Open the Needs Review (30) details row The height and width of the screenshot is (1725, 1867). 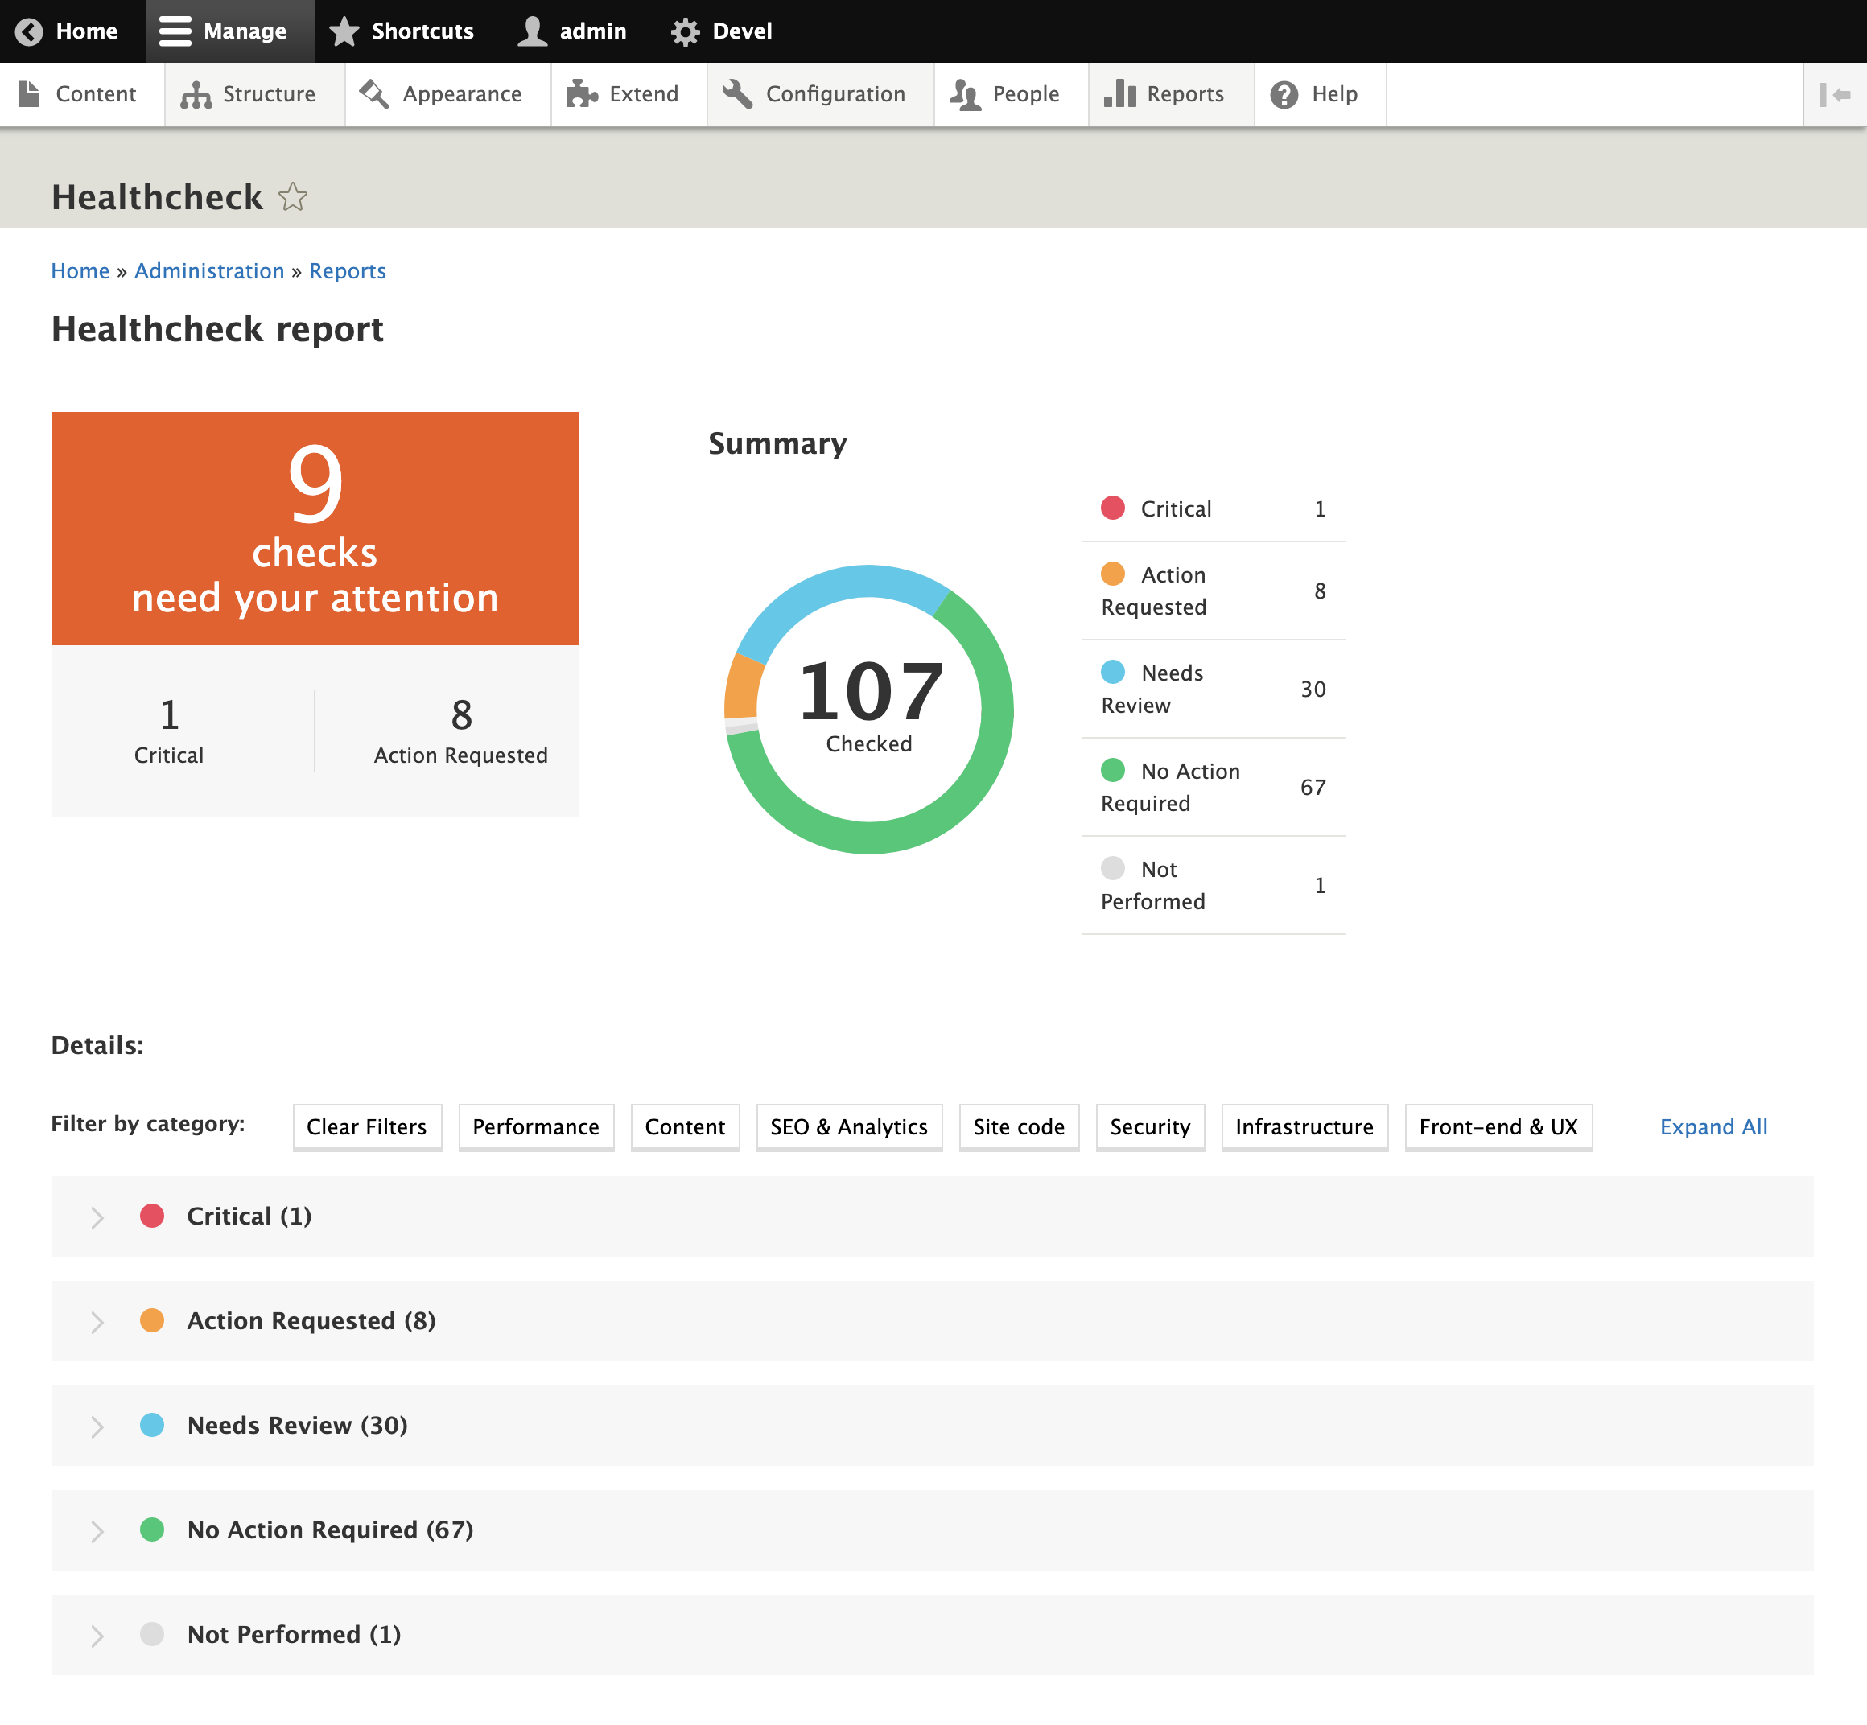(x=932, y=1426)
